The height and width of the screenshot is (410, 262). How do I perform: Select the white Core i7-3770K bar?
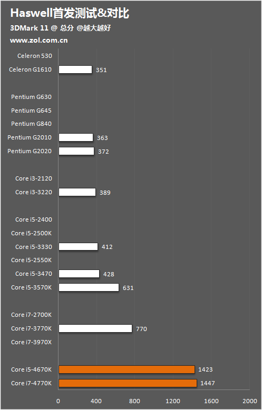[95, 328]
